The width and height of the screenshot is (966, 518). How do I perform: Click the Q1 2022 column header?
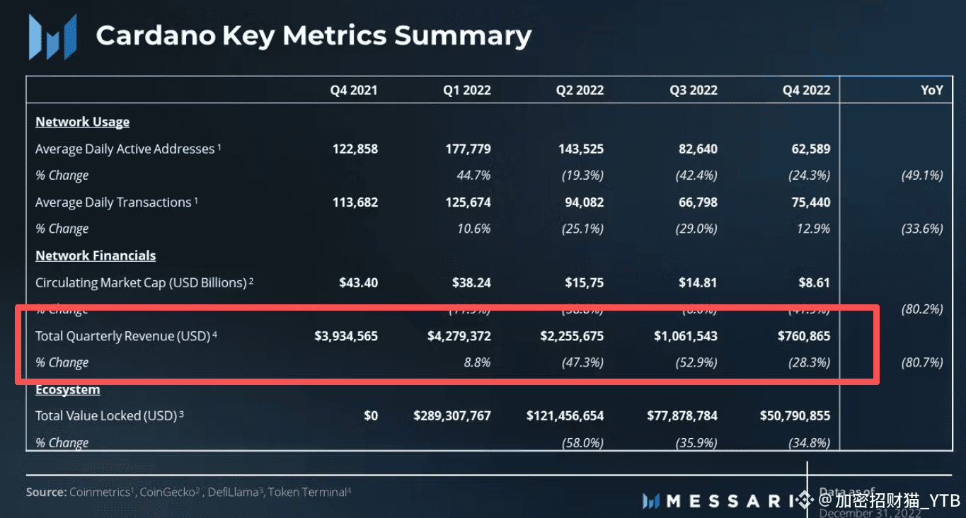click(467, 90)
